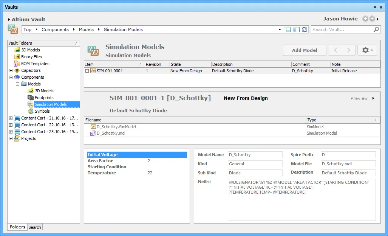Click the Preview link
388x236 pixels.
(359, 98)
